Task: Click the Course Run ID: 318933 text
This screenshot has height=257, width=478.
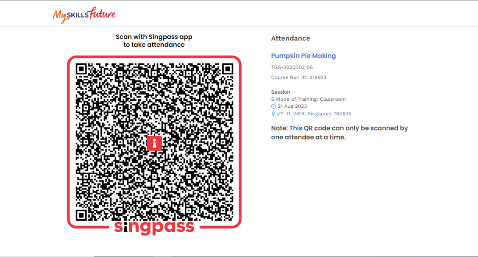Action: [299, 77]
